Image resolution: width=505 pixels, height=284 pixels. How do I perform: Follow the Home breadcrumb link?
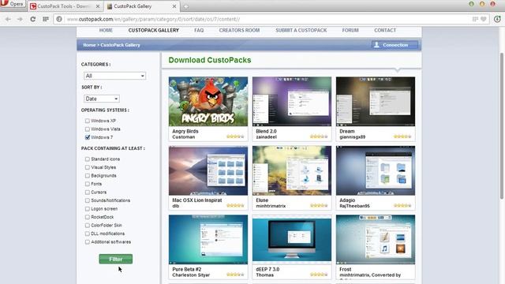89,45
